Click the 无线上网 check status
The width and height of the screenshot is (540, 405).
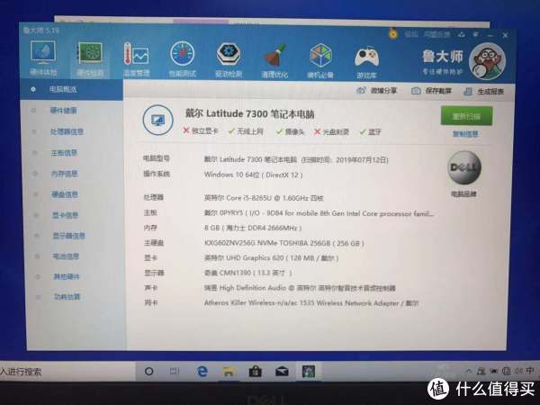247,131
